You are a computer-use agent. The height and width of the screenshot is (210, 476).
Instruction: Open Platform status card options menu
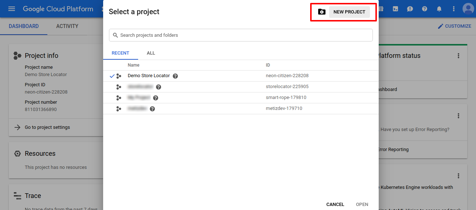point(459,56)
